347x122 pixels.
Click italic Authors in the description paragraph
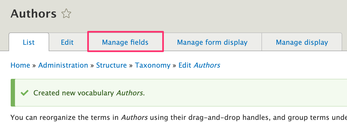coord(134,117)
